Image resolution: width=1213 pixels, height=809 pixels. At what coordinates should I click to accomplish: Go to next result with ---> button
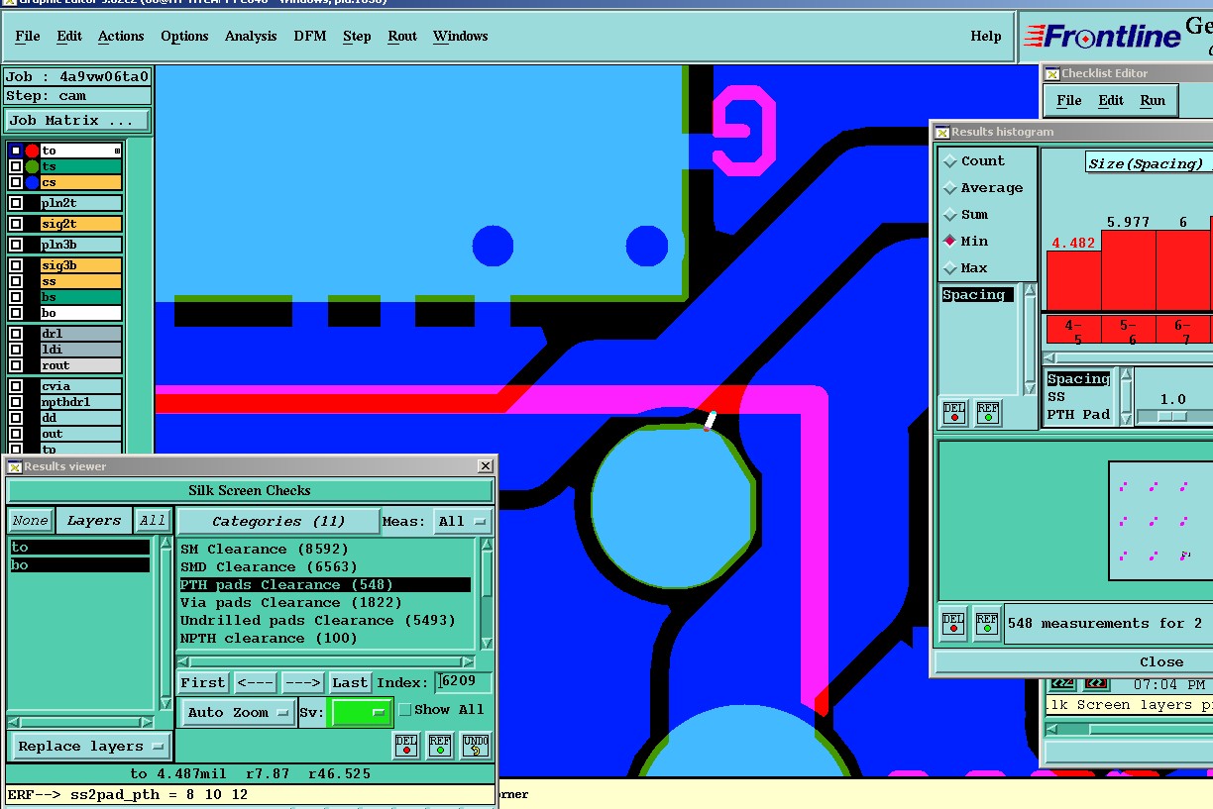tap(302, 682)
